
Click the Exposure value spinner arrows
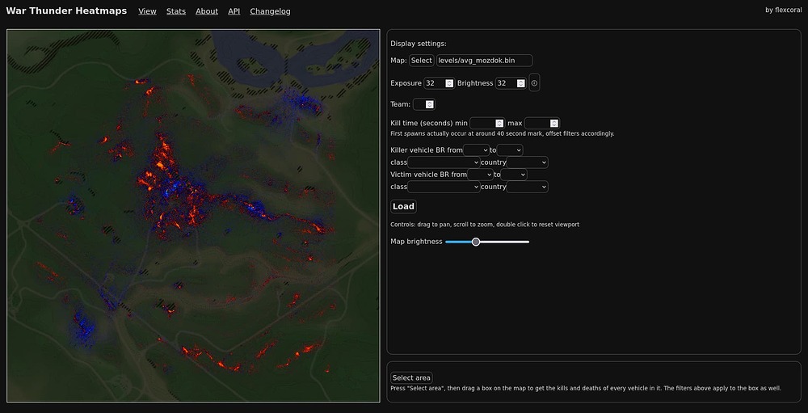click(449, 83)
